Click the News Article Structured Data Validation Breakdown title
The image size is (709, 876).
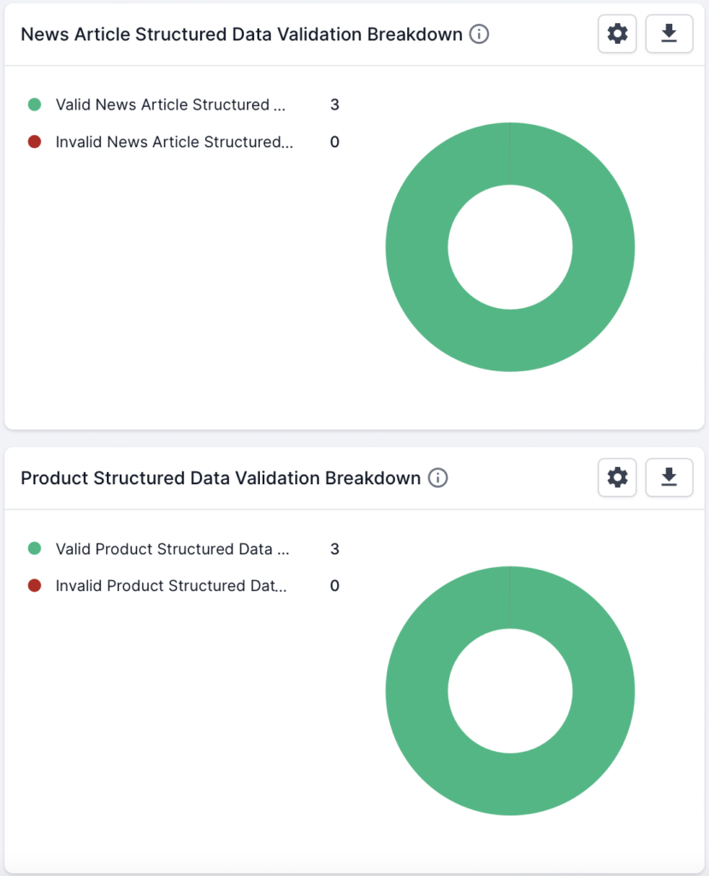point(241,34)
